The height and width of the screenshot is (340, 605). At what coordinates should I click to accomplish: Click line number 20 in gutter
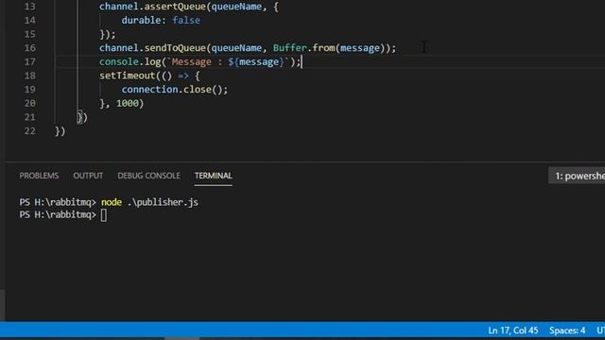click(29, 103)
